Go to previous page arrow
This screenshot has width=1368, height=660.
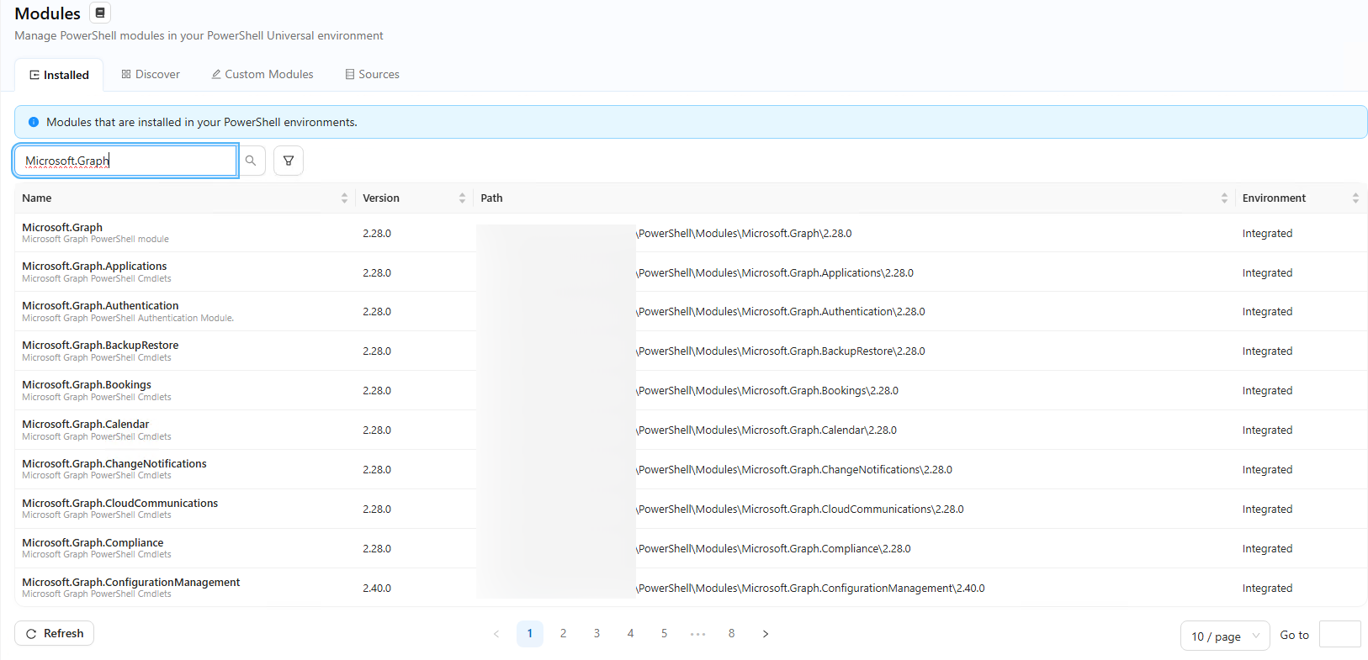tap(496, 634)
